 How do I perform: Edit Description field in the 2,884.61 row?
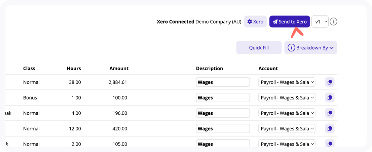(x=223, y=82)
